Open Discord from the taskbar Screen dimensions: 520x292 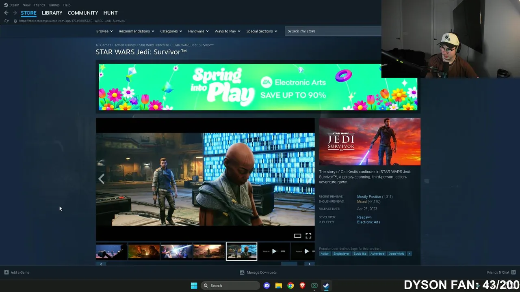[x=266, y=286]
